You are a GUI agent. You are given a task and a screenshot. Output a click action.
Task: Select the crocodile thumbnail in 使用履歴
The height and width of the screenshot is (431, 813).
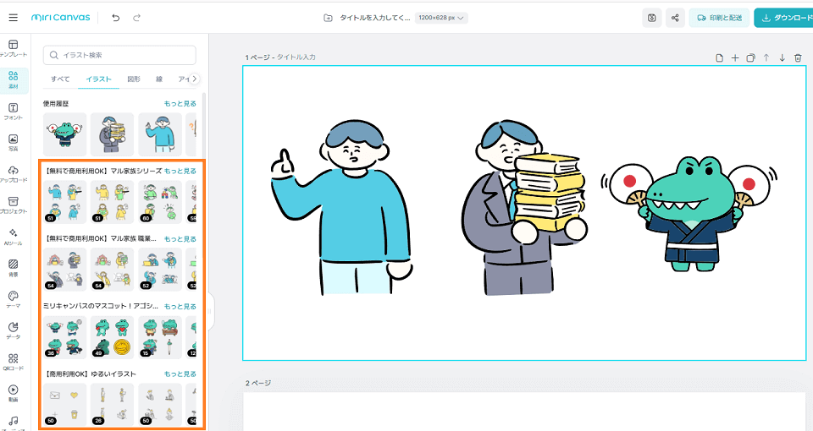pos(64,134)
